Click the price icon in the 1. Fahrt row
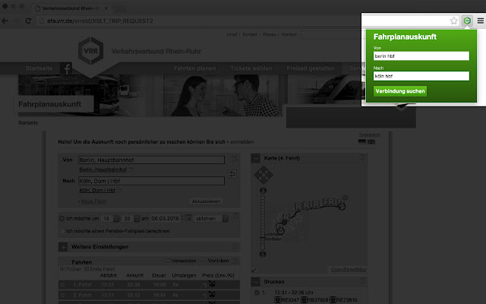Viewport: 486px width, 304px height. pos(212,283)
